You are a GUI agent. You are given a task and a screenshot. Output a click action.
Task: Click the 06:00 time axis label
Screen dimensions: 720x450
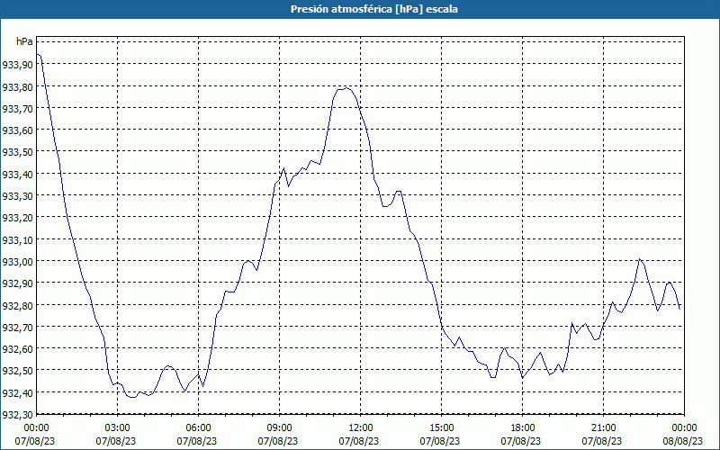[x=198, y=428]
